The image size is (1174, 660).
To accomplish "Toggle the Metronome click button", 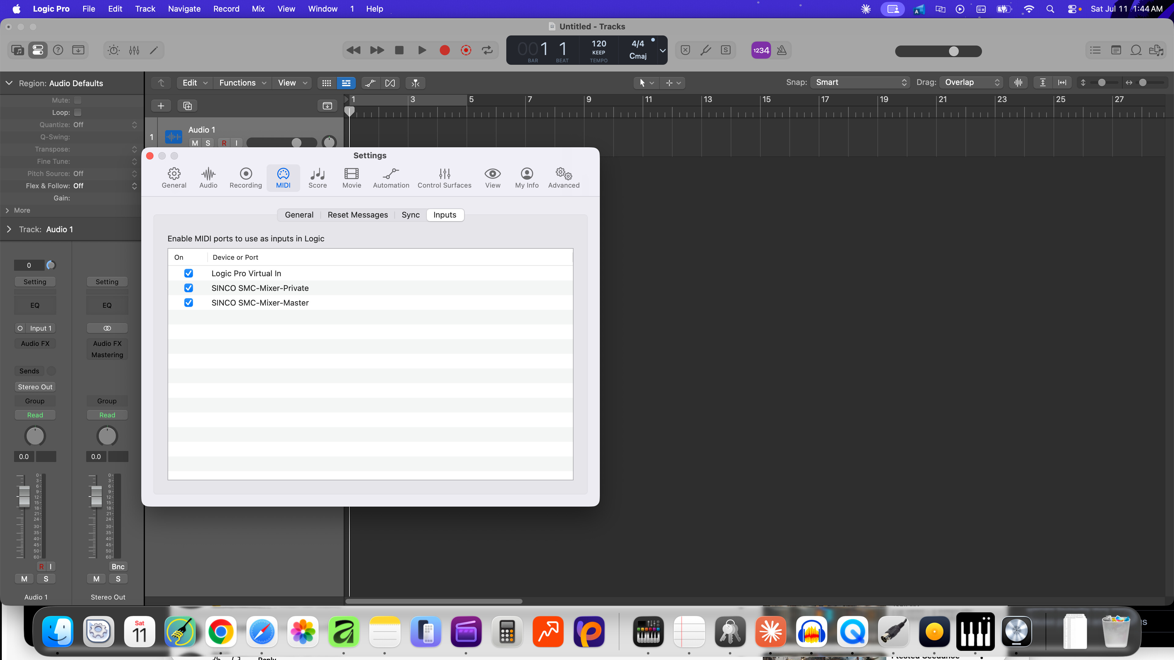I will pyautogui.click(x=782, y=50).
